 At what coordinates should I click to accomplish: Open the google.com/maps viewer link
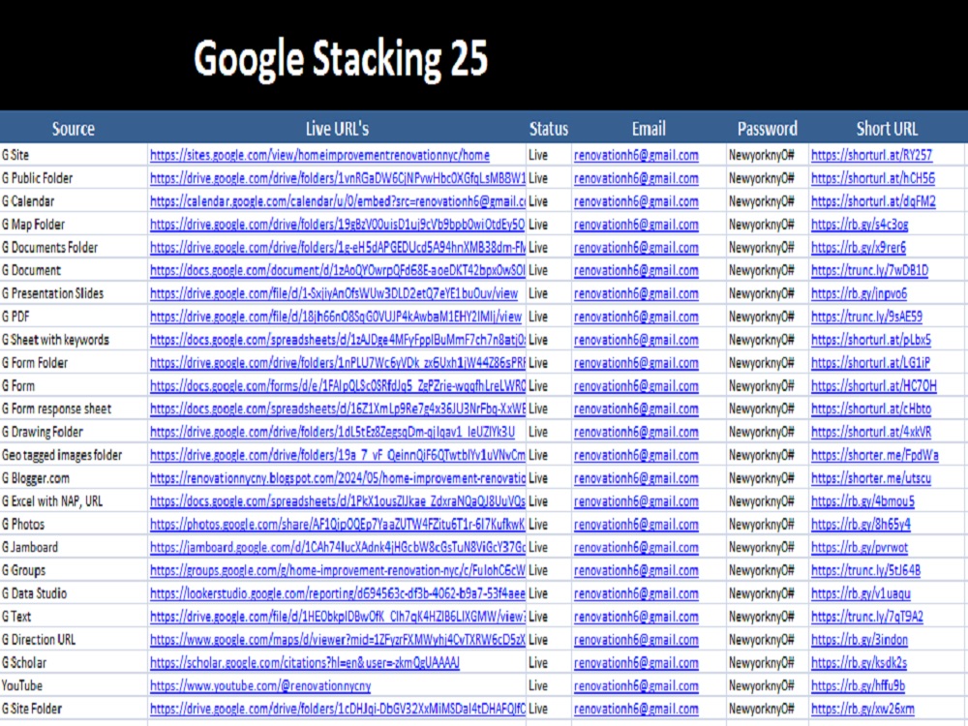[x=338, y=640]
